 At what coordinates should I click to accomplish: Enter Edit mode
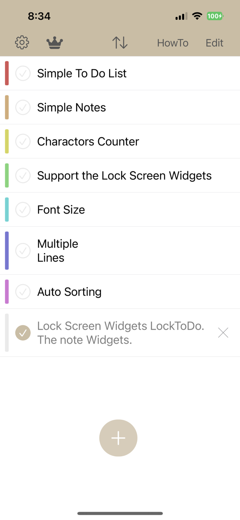click(x=214, y=43)
